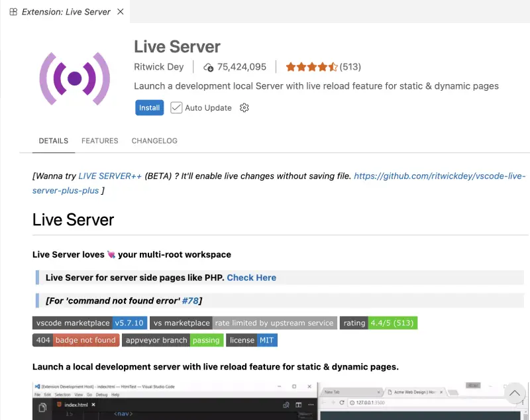Click the vscode marketplace v5.7.10 badge

click(x=89, y=323)
